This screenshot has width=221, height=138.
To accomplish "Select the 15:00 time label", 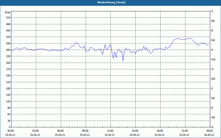I will pos(135,131).
